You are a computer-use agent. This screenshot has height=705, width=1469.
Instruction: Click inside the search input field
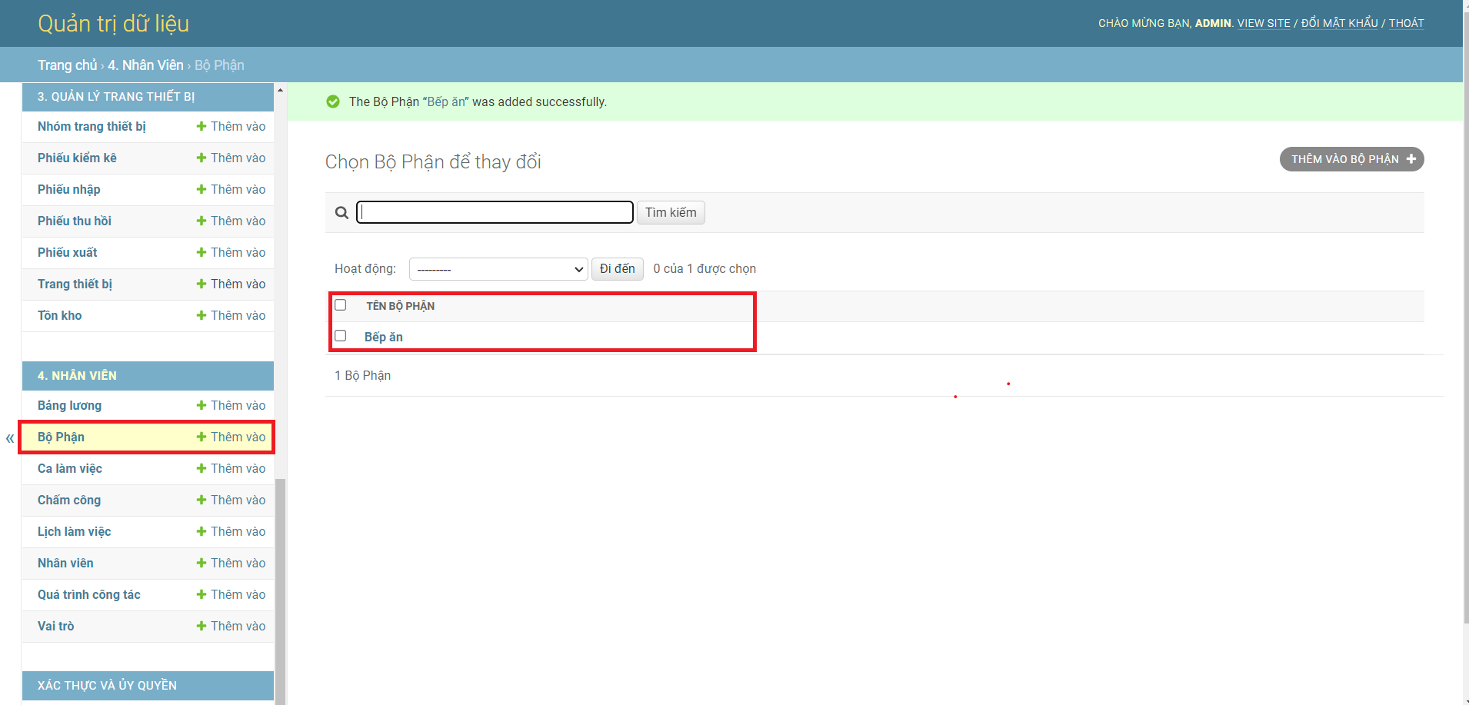(x=495, y=212)
